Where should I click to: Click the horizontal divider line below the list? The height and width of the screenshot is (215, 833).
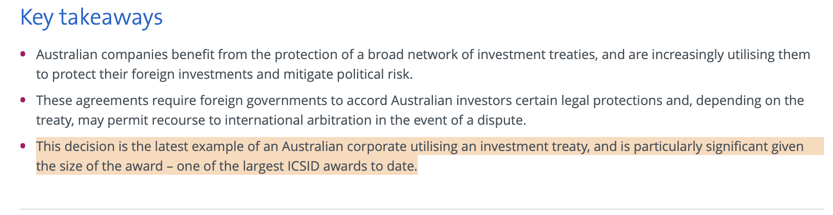422,209
